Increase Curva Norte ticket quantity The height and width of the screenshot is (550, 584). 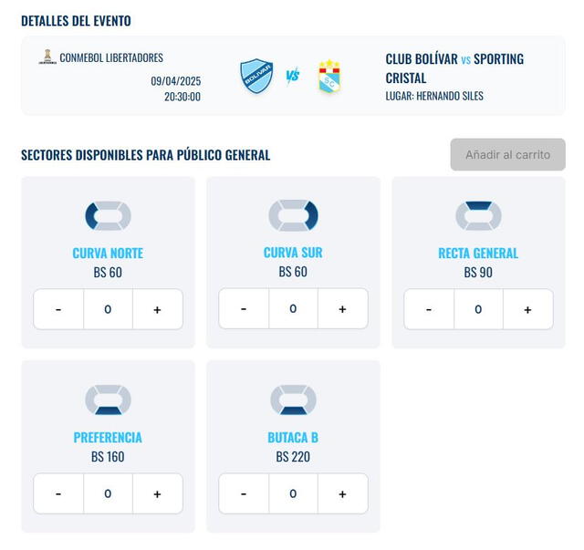(x=157, y=310)
